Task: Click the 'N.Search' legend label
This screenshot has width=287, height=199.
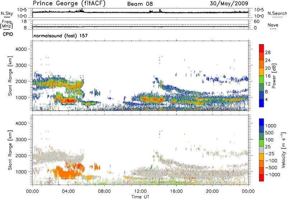Action: tap(277, 13)
